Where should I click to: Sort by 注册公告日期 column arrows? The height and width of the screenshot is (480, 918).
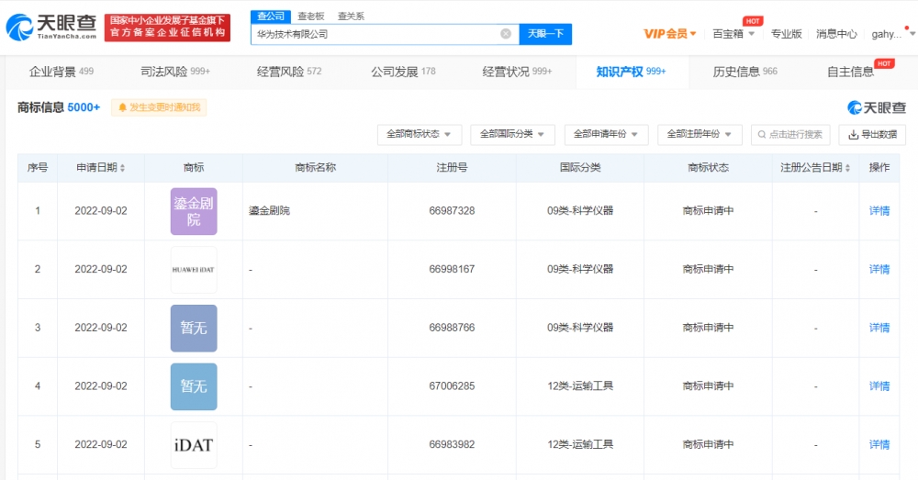click(847, 168)
